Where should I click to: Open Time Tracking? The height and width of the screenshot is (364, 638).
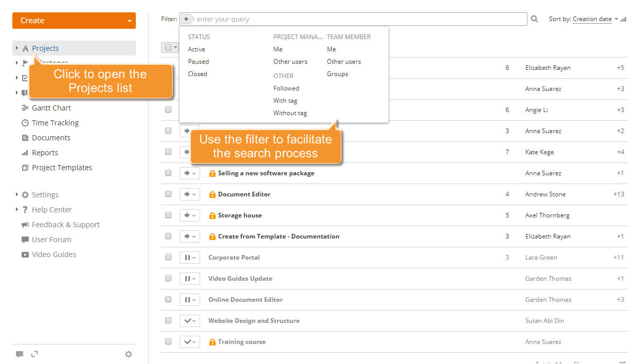[x=55, y=122]
